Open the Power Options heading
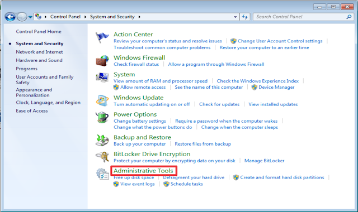Viewport: 358px width, 212px height. pyautogui.click(x=135, y=114)
